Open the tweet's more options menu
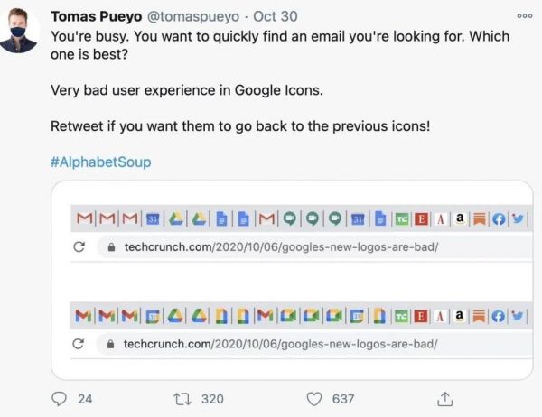The width and height of the screenshot is (542, 417). (x=525, y=15)
